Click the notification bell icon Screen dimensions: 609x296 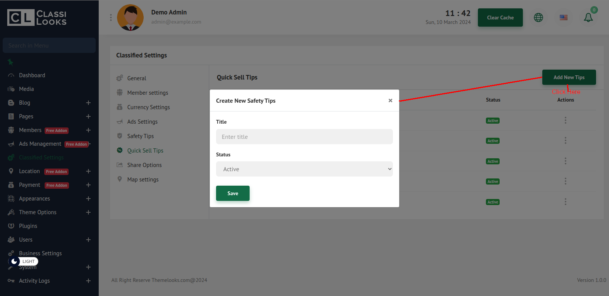588,18
